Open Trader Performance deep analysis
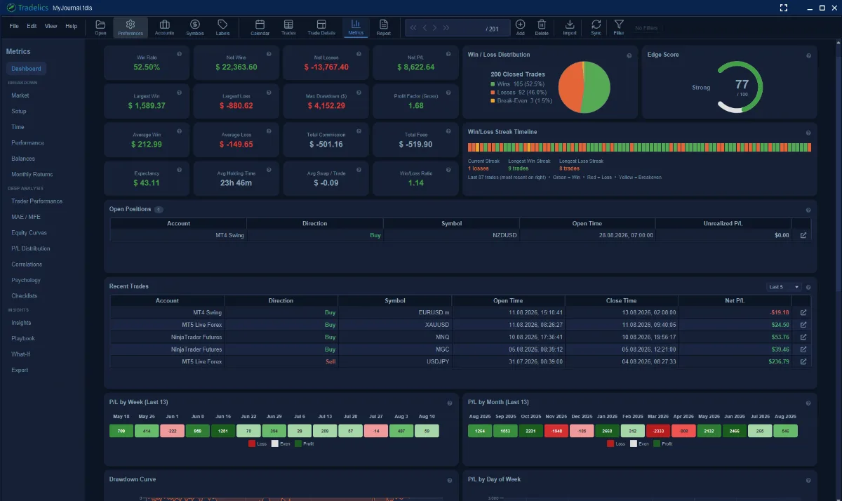 click(x=36, y=201)
